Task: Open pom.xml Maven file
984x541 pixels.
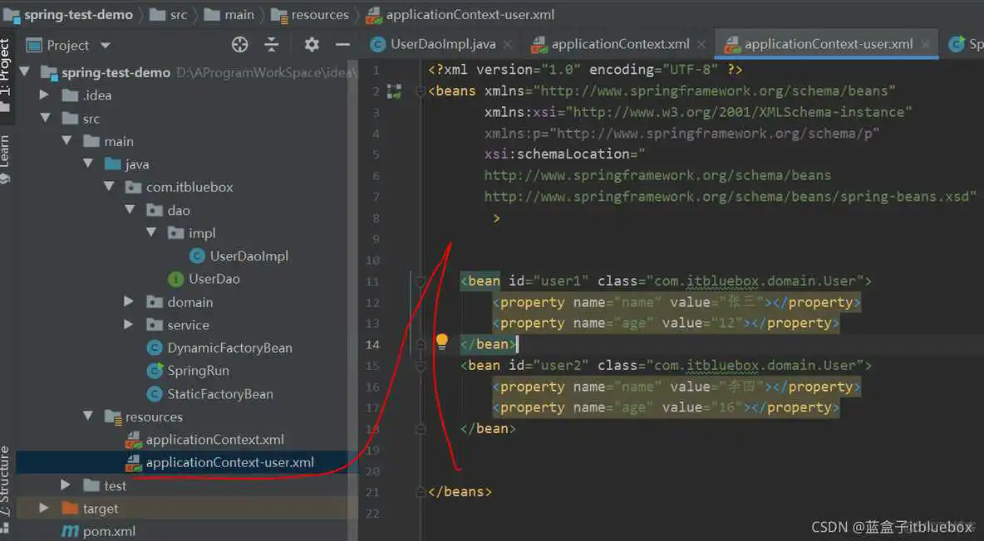Action: coord(108,531)
